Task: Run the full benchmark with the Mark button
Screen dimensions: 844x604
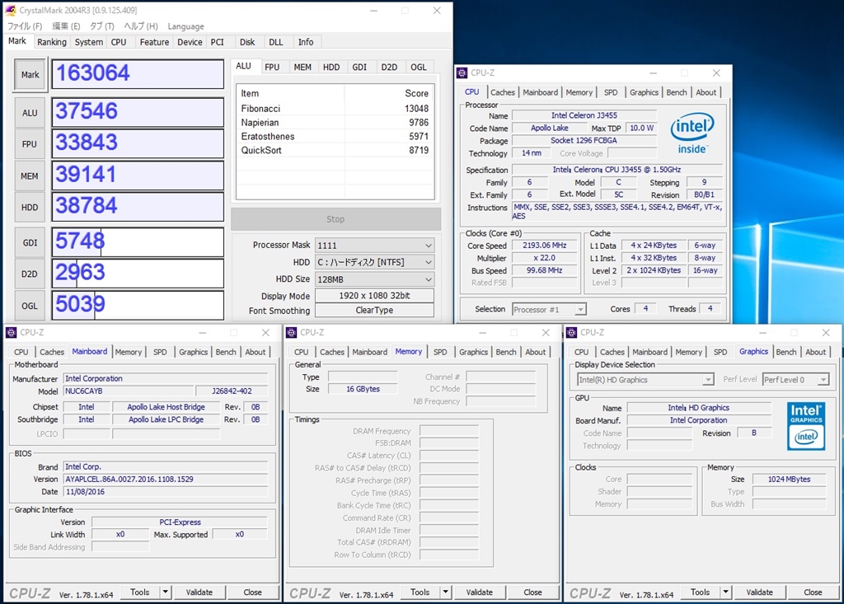Action: click(x=30, y=75)
